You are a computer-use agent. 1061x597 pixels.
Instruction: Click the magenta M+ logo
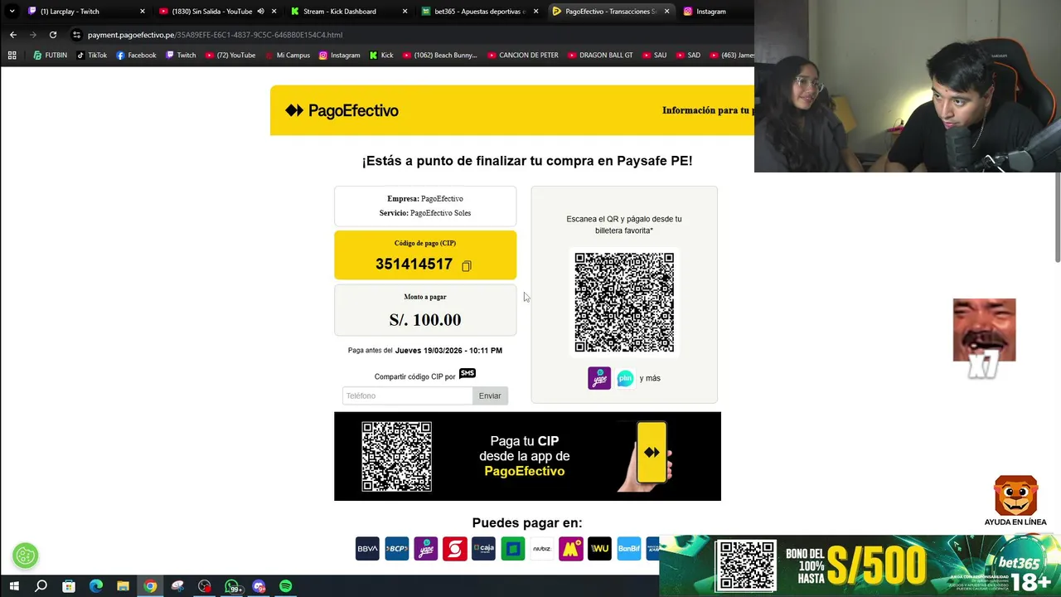[x=570, y=549]
